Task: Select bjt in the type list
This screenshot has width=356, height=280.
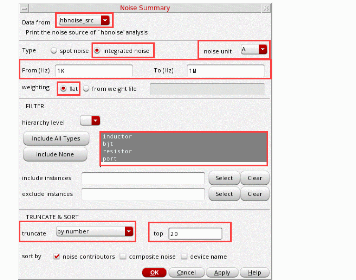Action: click(184, 144)
